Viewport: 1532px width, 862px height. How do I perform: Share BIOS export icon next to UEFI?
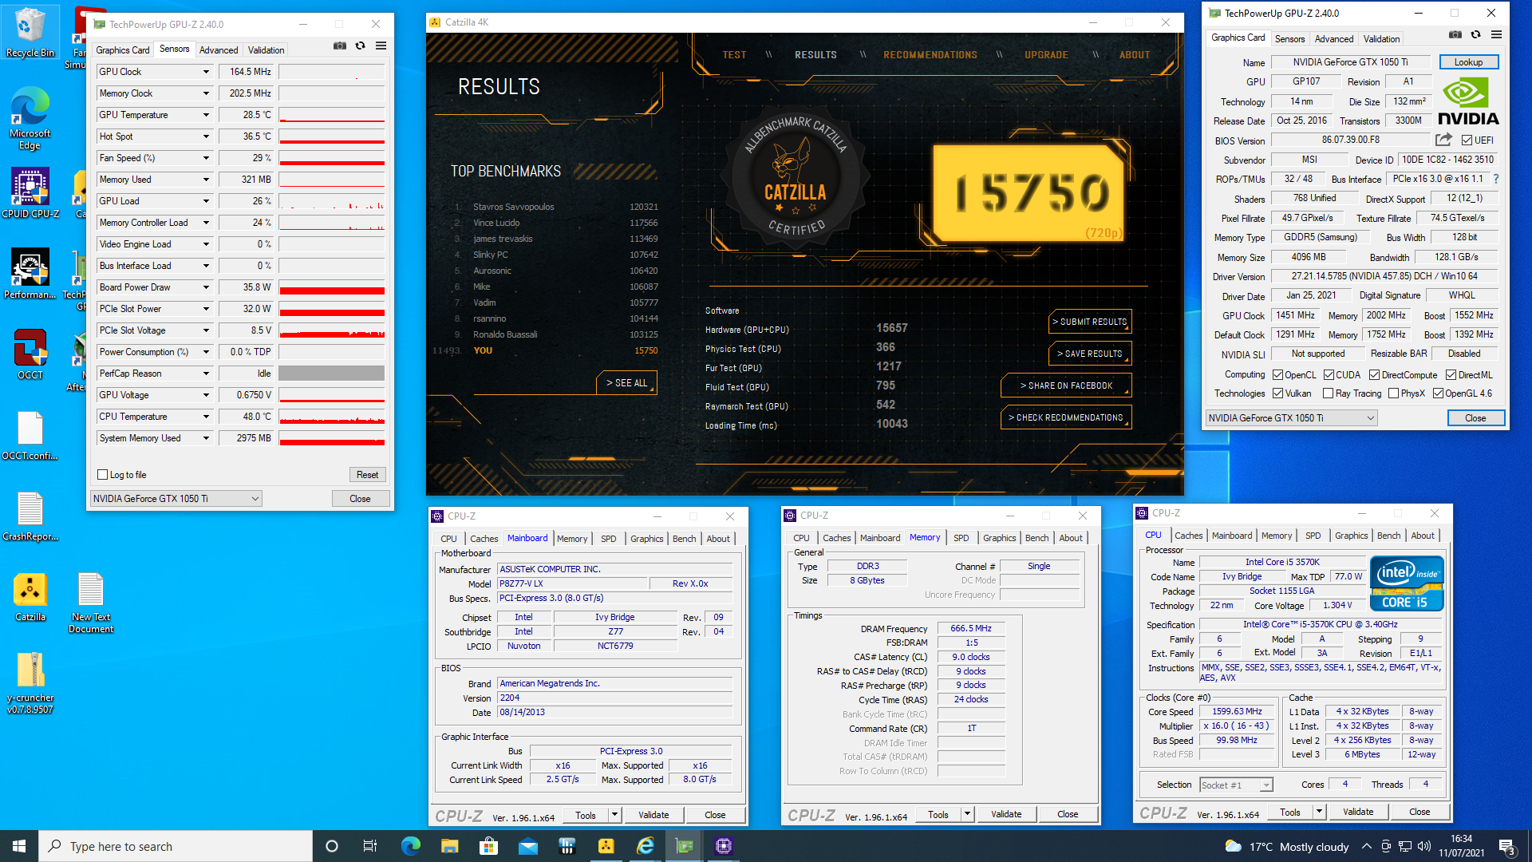coord(1443,140)
